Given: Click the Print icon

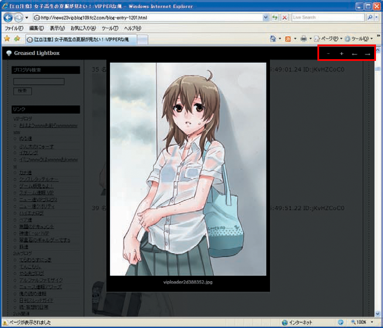Looking at the screenshot, I should point(303,39).
